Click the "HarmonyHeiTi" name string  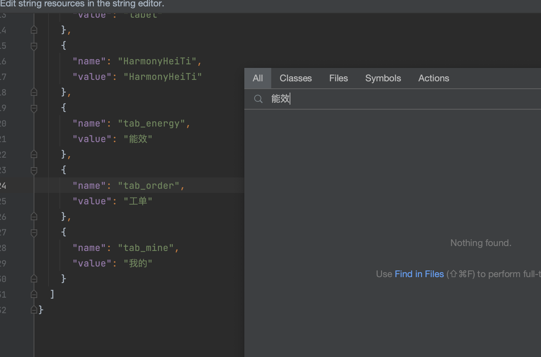[x=157, y=61]
